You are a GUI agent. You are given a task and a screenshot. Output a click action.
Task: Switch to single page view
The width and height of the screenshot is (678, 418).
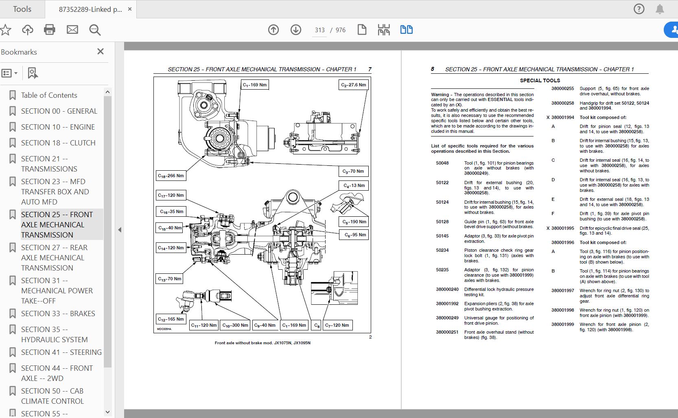[x=362, y=30]
